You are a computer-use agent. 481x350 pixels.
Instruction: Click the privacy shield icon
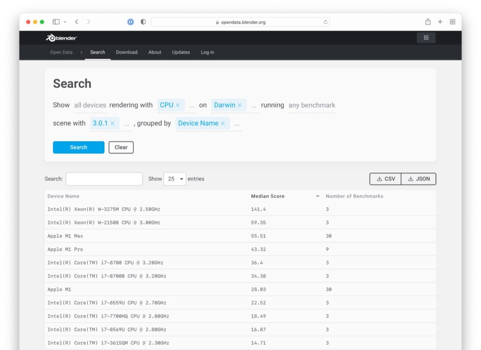143,22
